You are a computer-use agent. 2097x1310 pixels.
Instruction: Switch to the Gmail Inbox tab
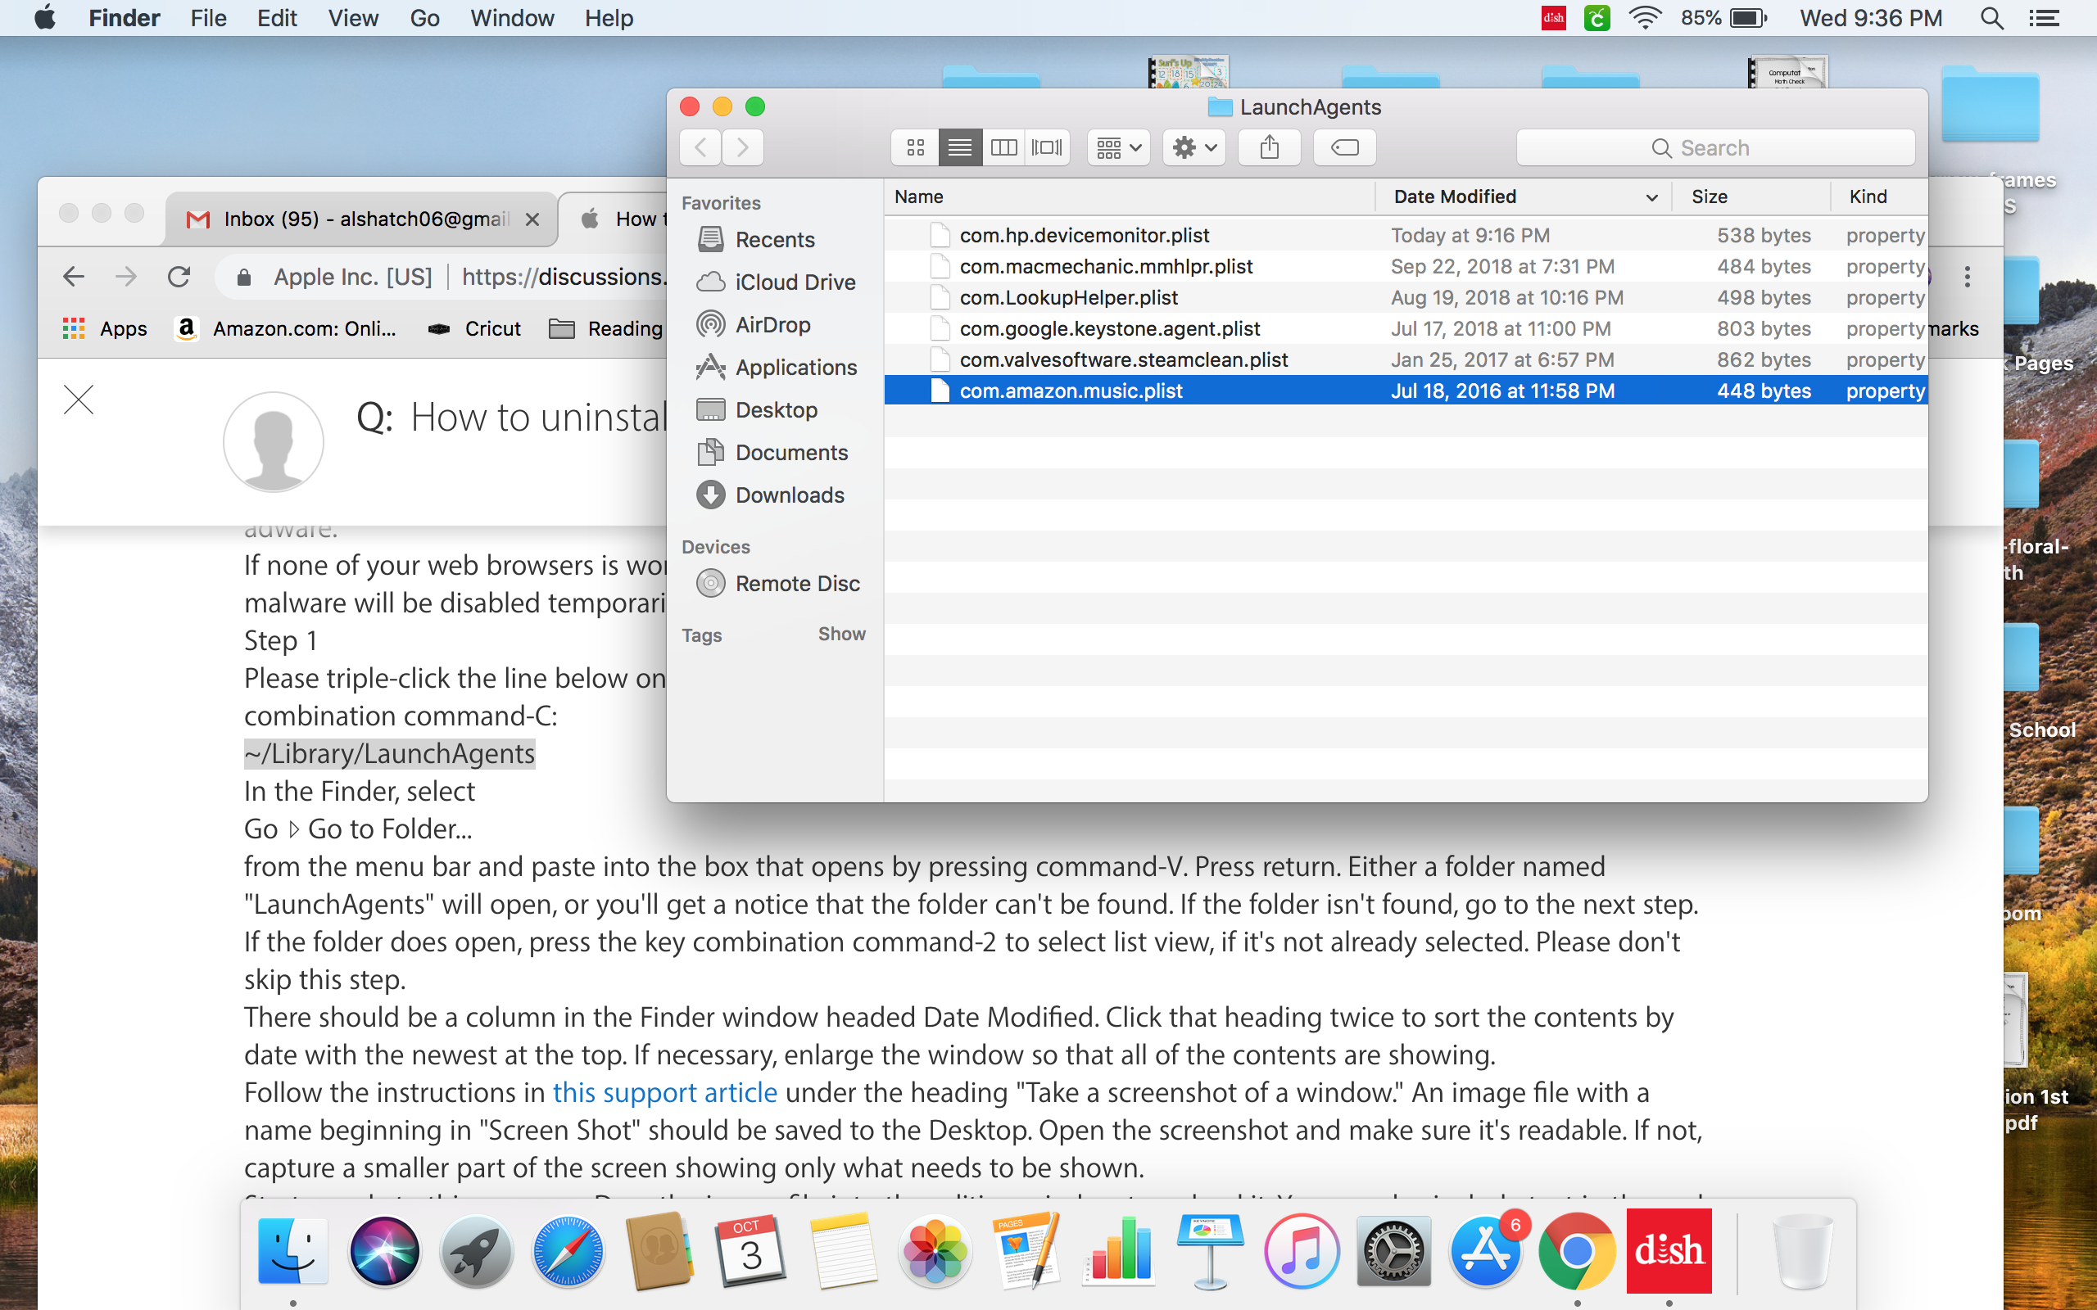point(364,219)
